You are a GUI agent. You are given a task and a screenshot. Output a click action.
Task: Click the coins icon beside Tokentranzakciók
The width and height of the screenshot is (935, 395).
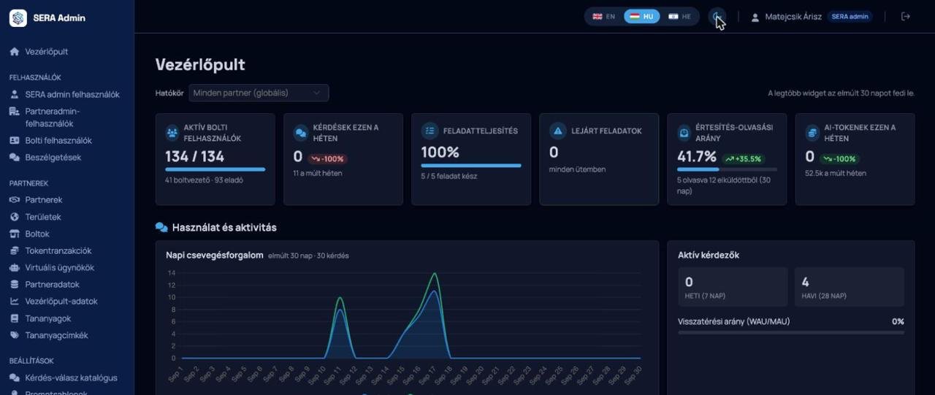pyautogui.click(x=14, y=250)
